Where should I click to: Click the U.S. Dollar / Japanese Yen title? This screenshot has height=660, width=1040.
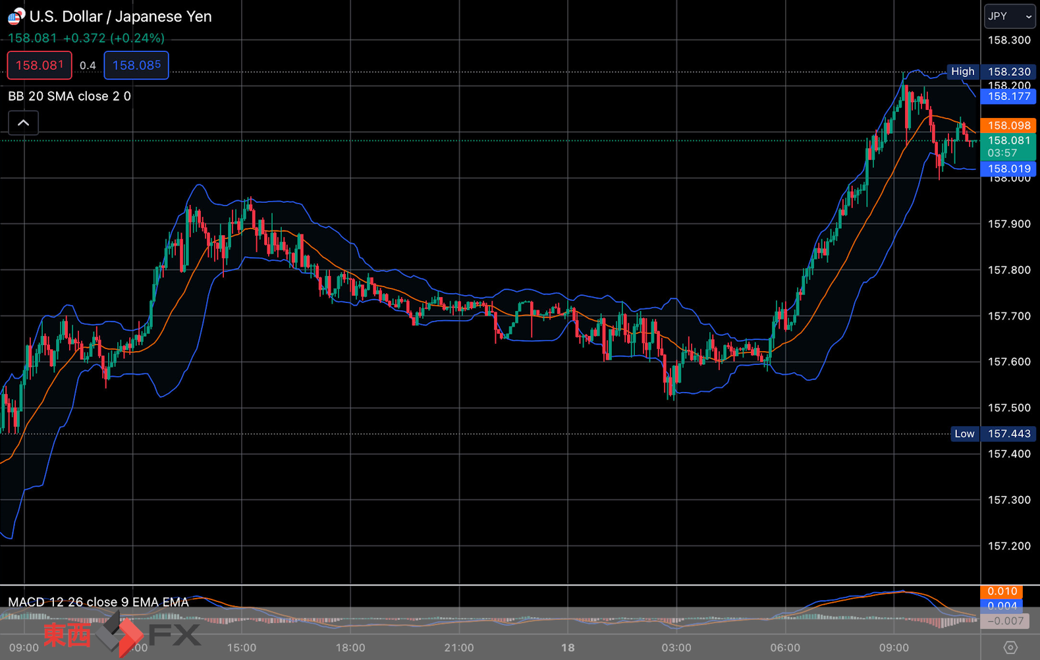click(x=121, y=16)
